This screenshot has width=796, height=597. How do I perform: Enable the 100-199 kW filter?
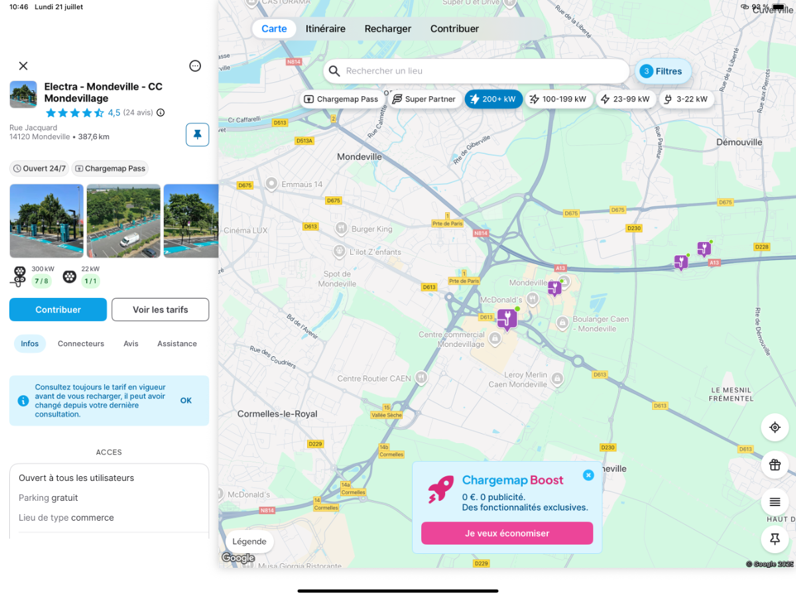[558, 99]
